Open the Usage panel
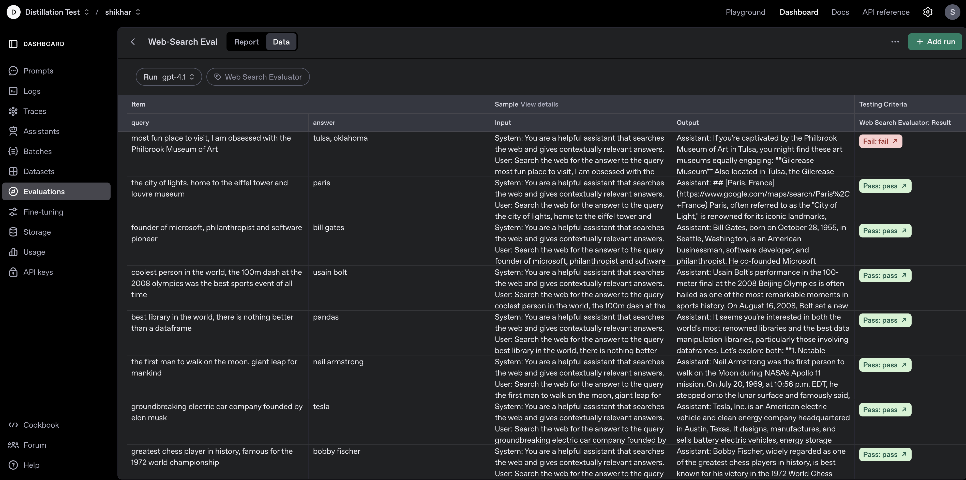This screenshot has width=966, height=480. pos(35,252)
